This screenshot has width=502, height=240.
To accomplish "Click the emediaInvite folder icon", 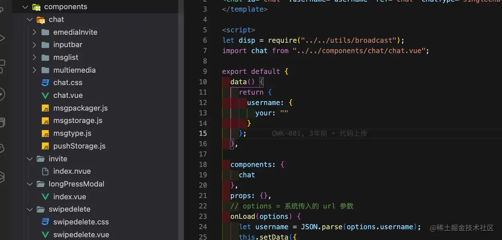I will (x=46, y=32).
